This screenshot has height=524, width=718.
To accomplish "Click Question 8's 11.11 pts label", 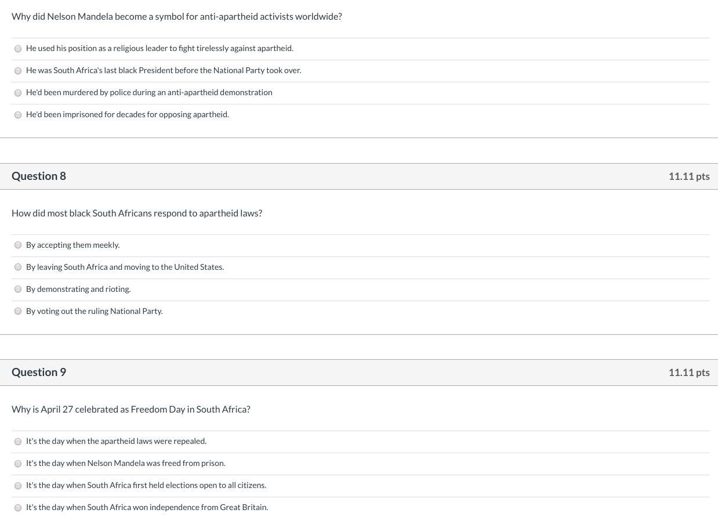I will tap(688, 176).
